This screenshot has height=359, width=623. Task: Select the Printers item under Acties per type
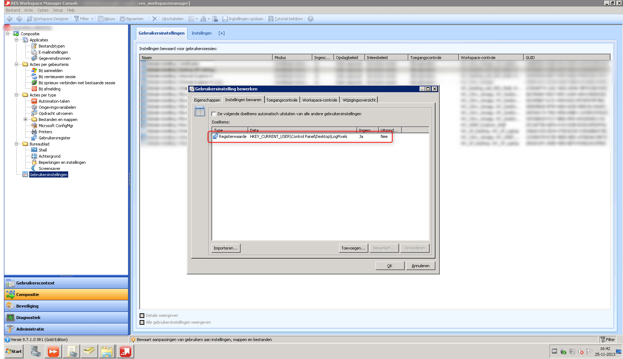click(45, 131)
